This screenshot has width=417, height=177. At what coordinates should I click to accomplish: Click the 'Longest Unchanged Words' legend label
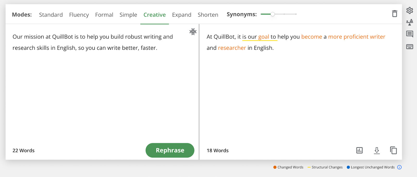373,167
